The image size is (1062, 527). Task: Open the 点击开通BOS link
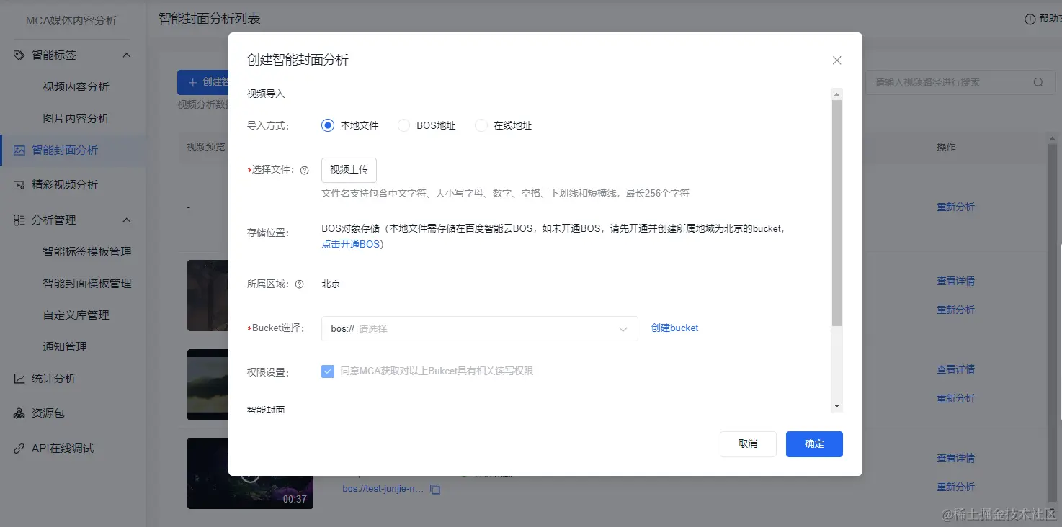pyautogui.click(x=352, y=244)
